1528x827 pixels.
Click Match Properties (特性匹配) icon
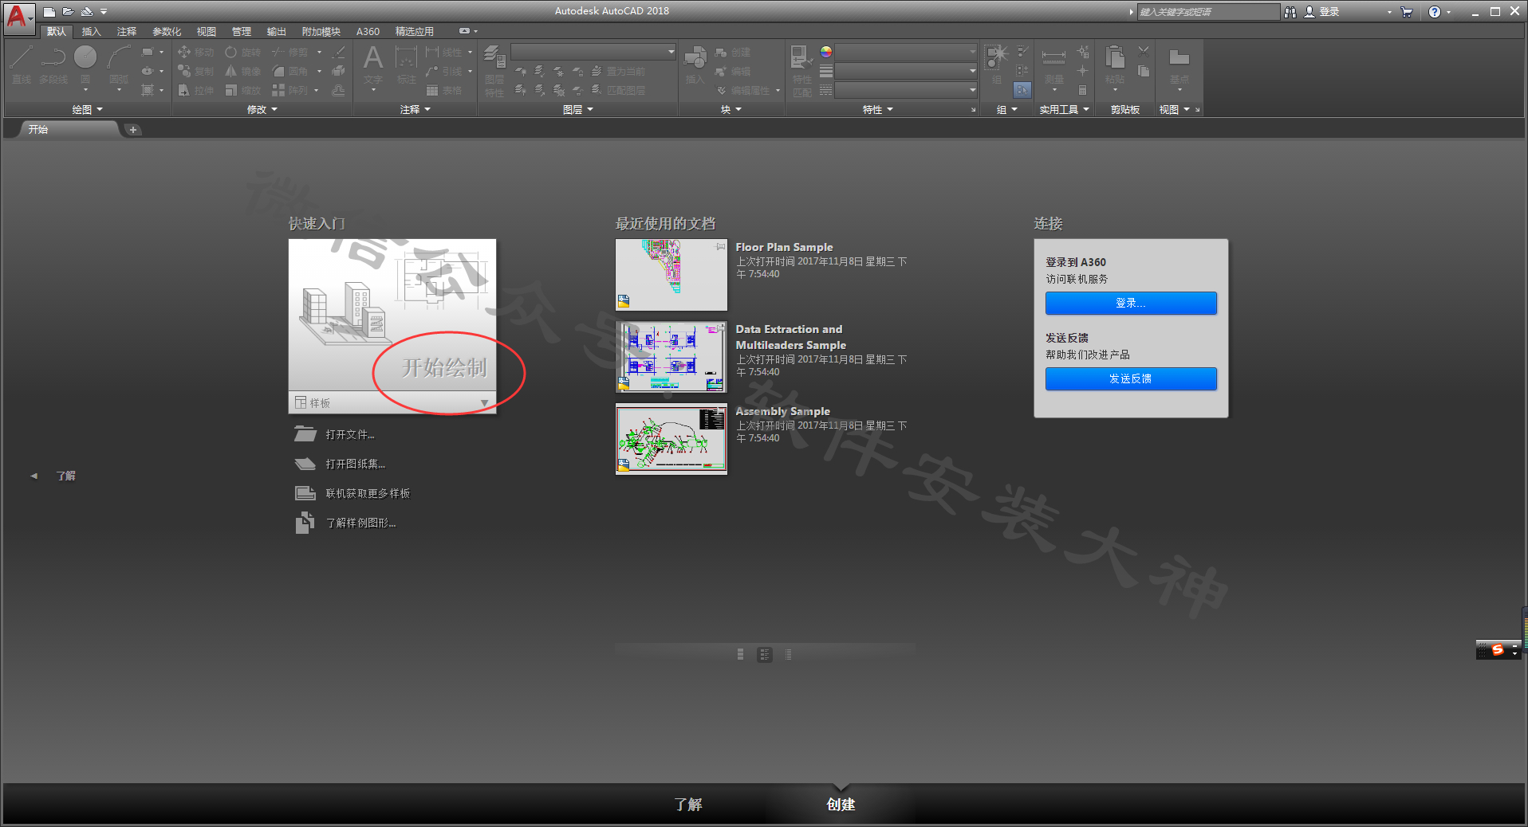point(801,71)
